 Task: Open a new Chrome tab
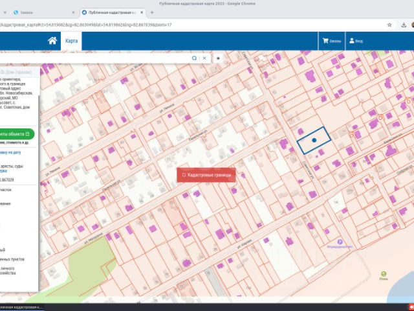[x=152, y=12]
